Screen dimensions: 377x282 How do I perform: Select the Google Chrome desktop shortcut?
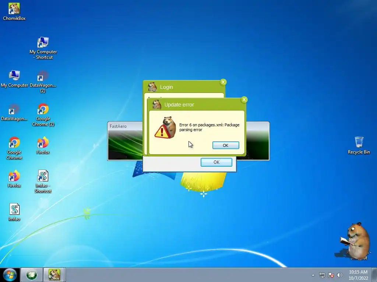coord(14,148)
